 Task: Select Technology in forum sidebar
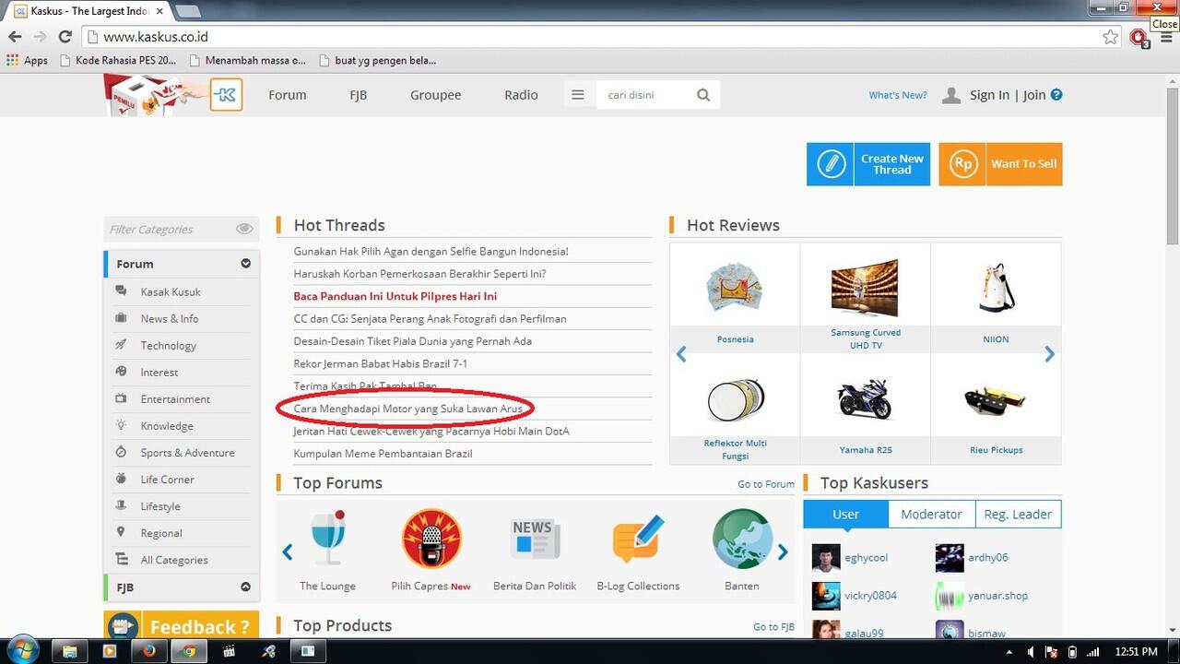tap(169, 346)
